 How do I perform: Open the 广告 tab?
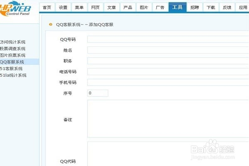pyautogui.click(x=160, y=7)
